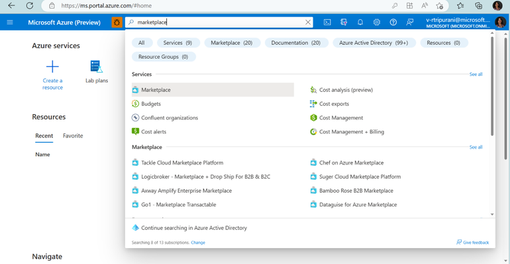
Task: Filter results by Resources (0)
Action: click(444, 43)
